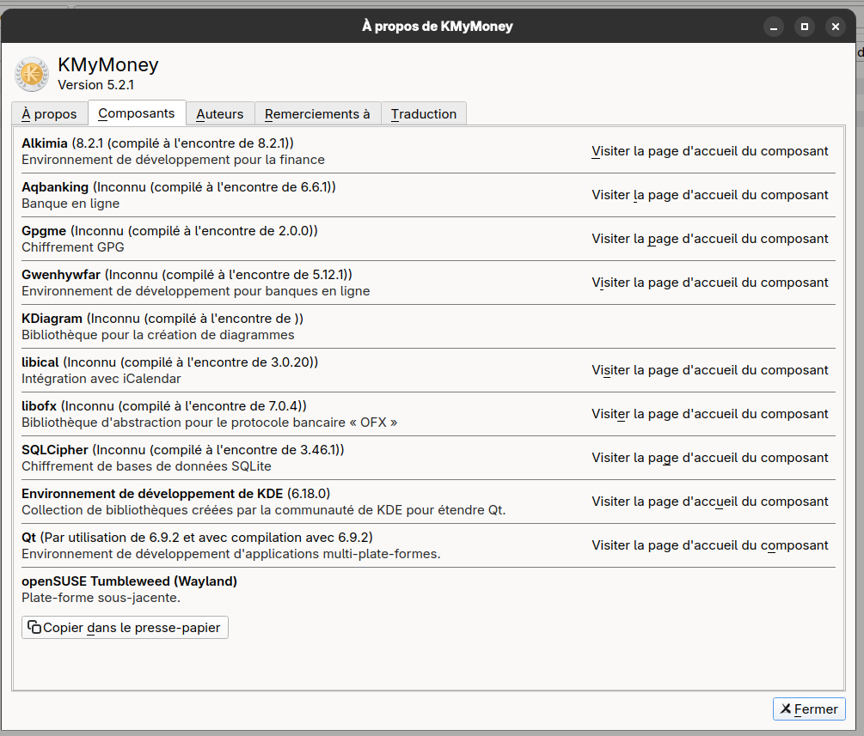The height and width of the screenshot is (736, 864).
Task: Click the KMyMoney coin logo icon
Action: point(32,75)
